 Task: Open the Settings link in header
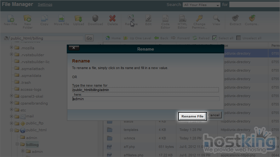point(45,5)
